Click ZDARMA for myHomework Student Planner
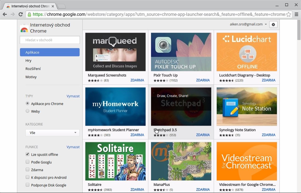 (137, 135)
